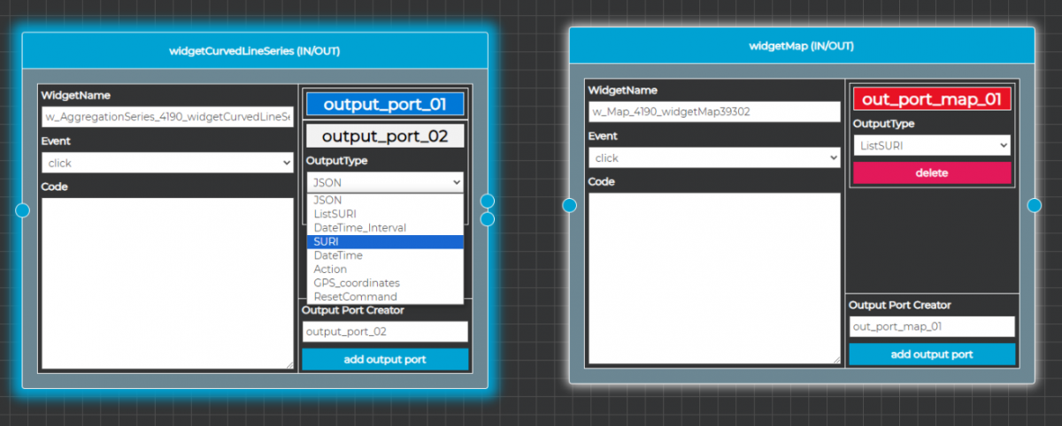Viewport: 1062px width, 426px height.
Task: Select the blue output_port_01 port label
Action: [385, 104]
